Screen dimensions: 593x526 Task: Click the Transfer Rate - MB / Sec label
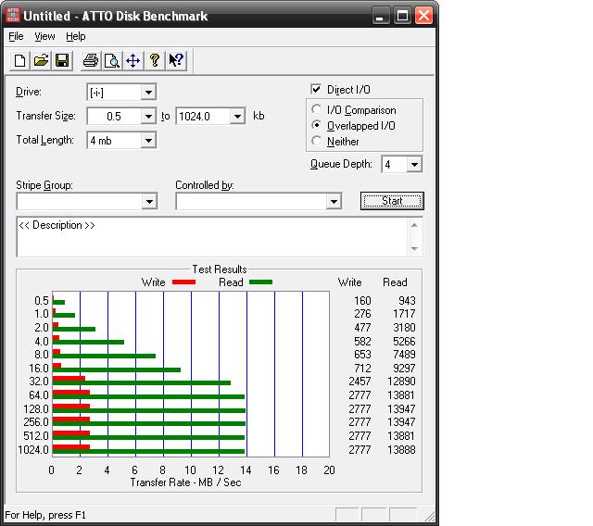pyautogui.click(x=185, y=482)
